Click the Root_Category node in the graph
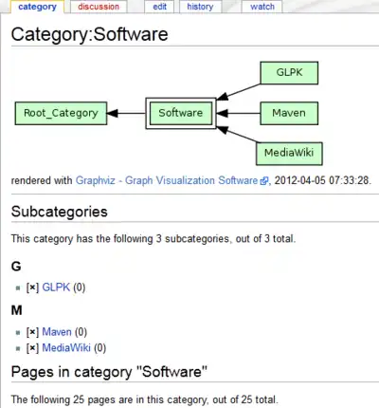 [x=61, y=113]
